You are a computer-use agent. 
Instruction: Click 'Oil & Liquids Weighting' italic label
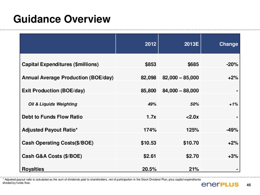tap(53, 104)
